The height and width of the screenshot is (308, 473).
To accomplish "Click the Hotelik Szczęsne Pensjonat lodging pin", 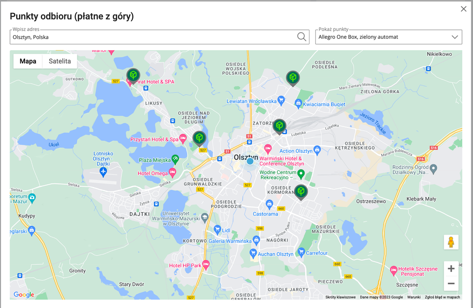I will point(393,271).
